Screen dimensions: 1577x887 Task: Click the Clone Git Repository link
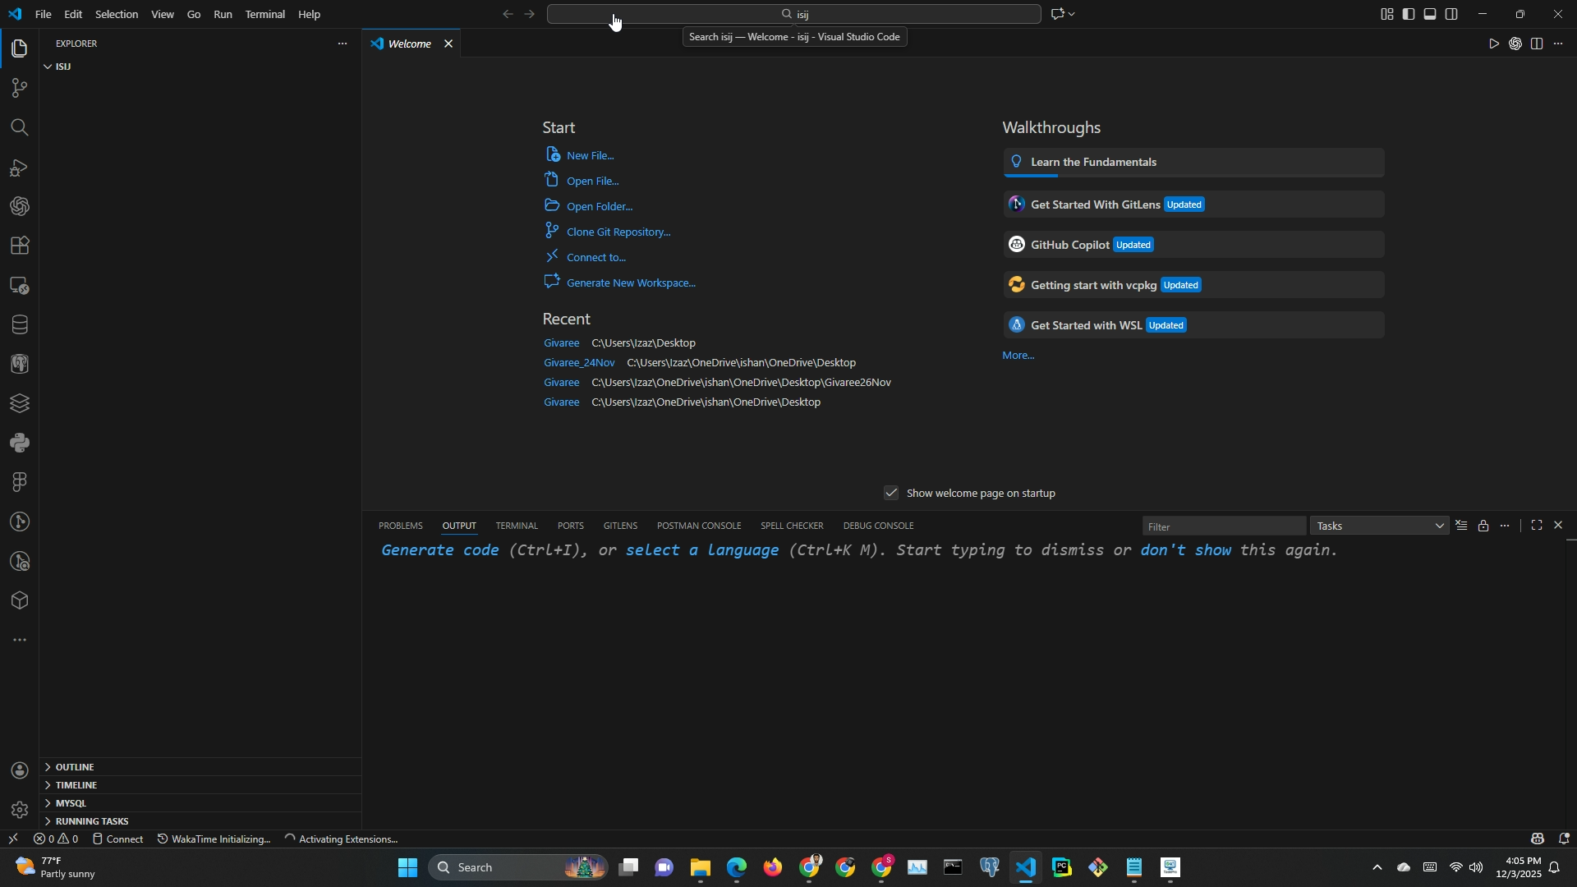click(618, 232)
